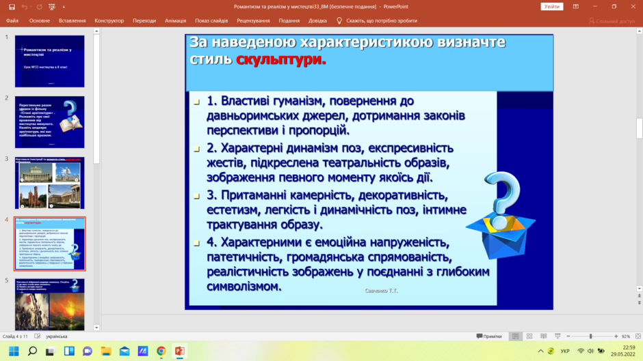This screenshot has height=361, width=643.
Task: Go to previous slide double-arrow button
Action: click(640, 295)
